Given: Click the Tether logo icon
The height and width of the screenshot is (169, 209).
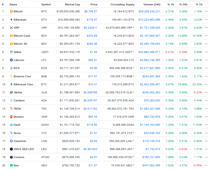Looking at the screenshot, I should click(x=11, y=52).
